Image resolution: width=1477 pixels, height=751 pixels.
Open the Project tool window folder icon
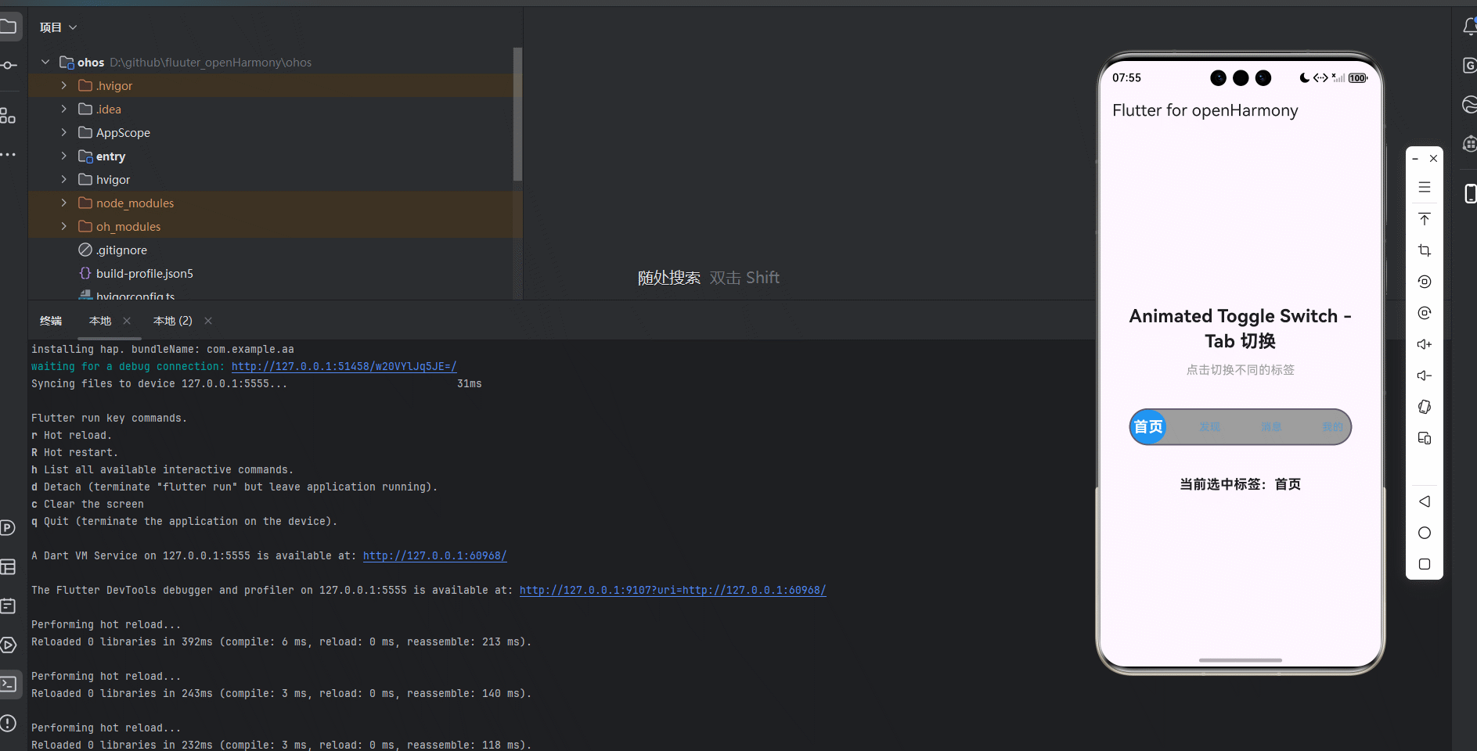point(8,27)
